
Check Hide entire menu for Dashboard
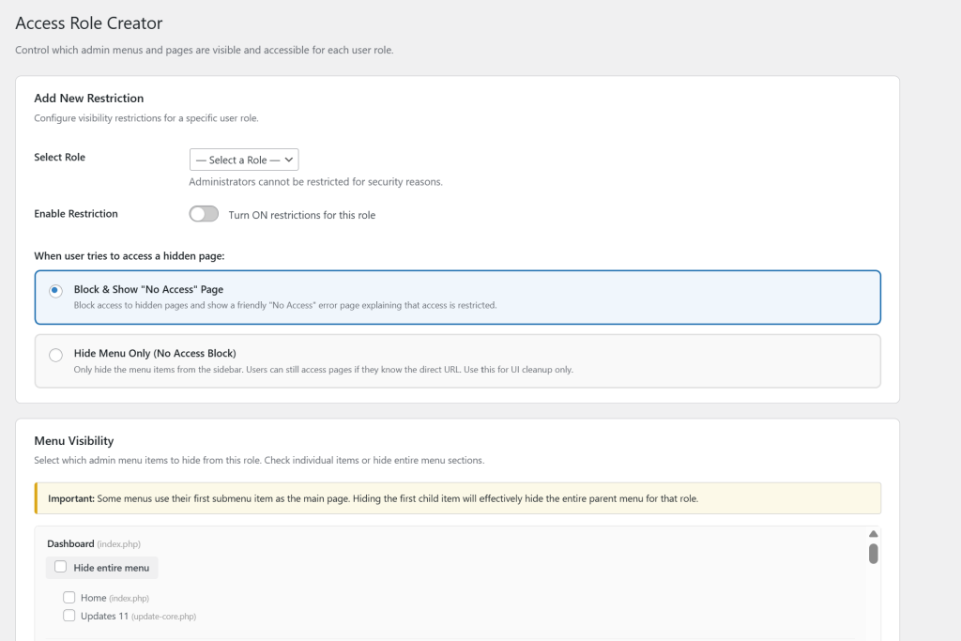click(60, 567)
